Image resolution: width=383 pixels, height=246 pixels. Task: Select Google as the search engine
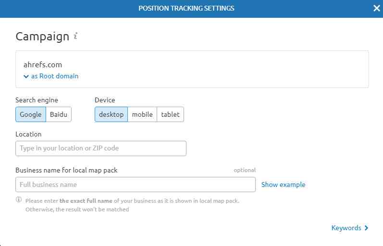pos(31,114)
